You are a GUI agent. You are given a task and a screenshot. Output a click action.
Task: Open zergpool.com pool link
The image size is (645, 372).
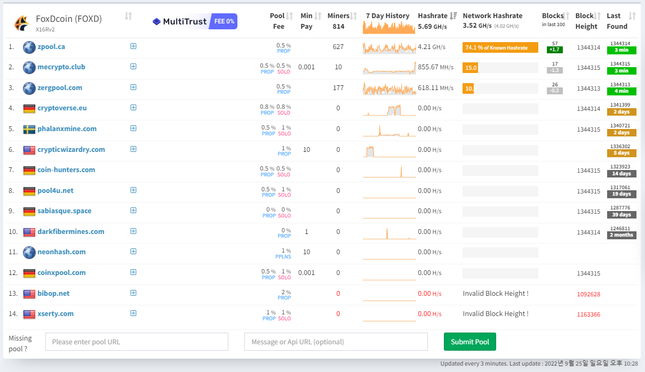coord(60,88)
